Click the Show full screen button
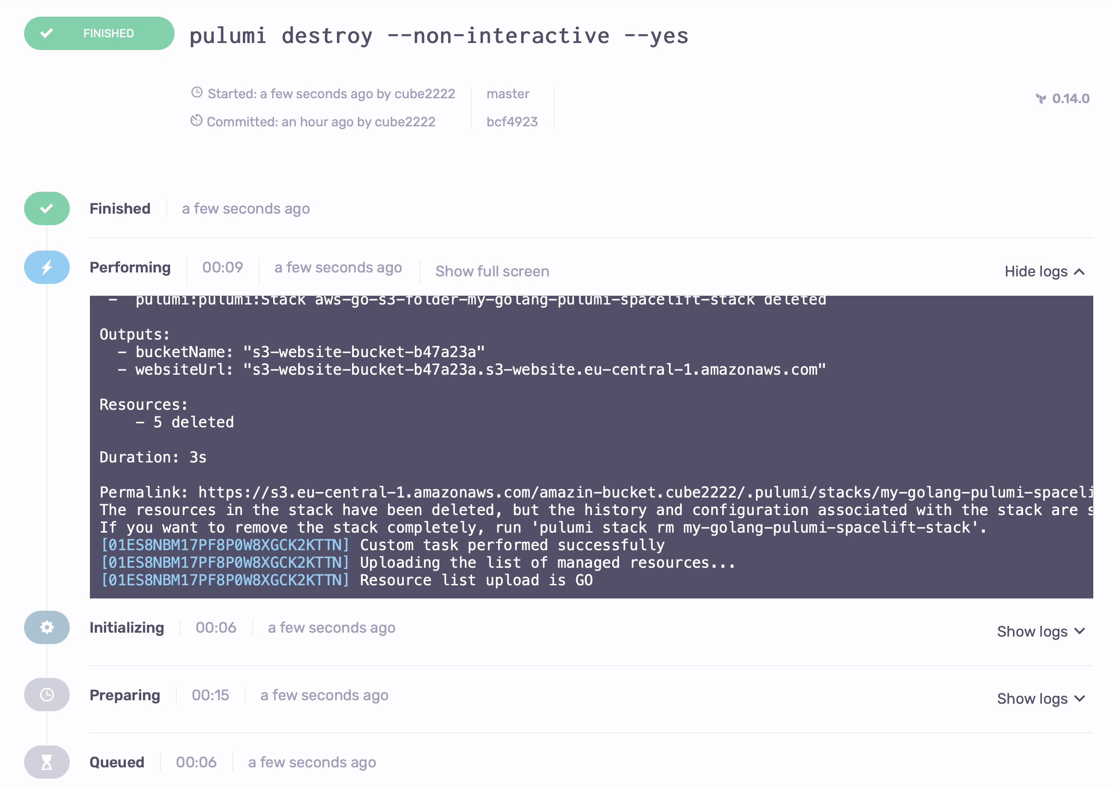Image resolution: width=1113 pixels, height=788 pixels. click(492, 271)
